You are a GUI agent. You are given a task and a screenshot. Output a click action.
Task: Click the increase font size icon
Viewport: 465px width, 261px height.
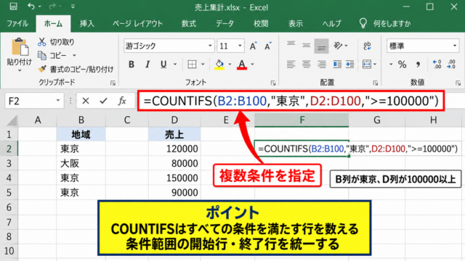pyautogui.click(x=253, y=46)
